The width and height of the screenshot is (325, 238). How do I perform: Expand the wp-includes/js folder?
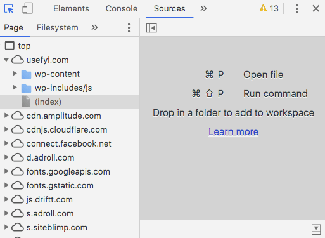coord(15,88)
